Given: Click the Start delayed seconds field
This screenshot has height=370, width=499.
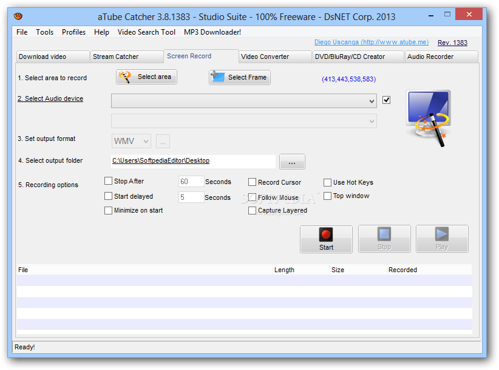Looking at the screenshot, I should (x=191, y=197).
